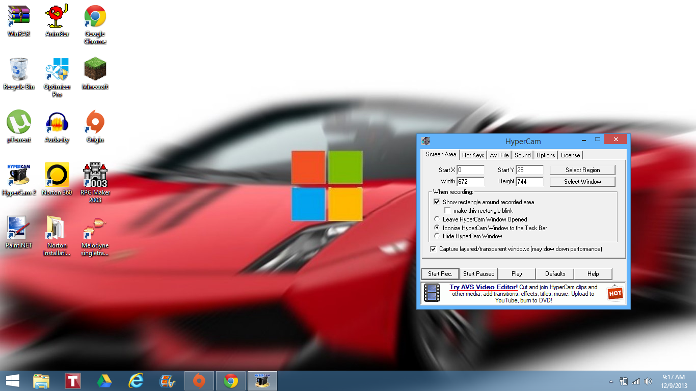Screen dimensions: 696x391
Task: Select the Melodyne singletrack desktop shortcut
Action: [95, 236]
